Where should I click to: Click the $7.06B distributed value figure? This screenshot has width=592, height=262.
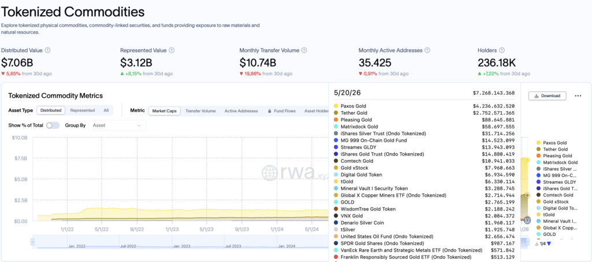17,62
